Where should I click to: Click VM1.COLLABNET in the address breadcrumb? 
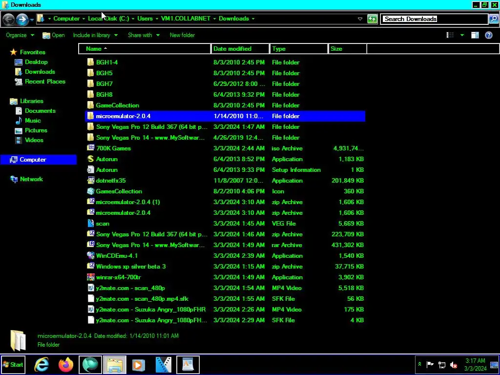(186, 19)
